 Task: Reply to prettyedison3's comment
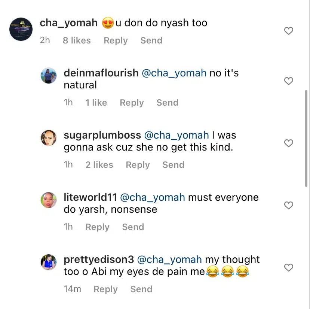click(105, 290)
